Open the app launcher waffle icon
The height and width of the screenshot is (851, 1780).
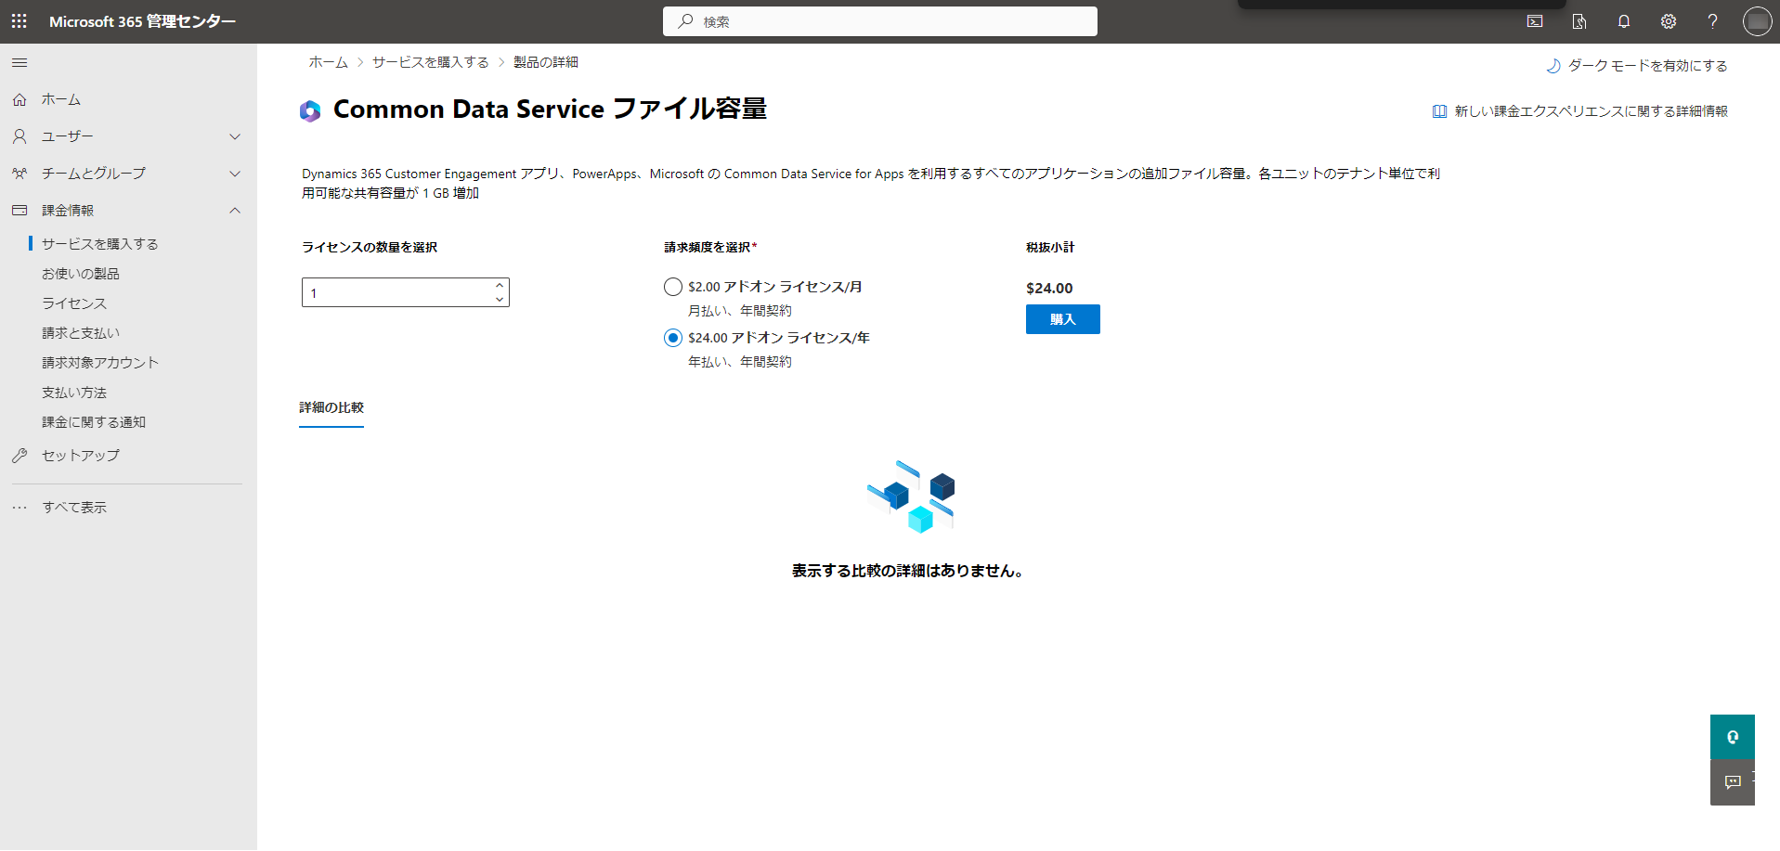point(19,21)
